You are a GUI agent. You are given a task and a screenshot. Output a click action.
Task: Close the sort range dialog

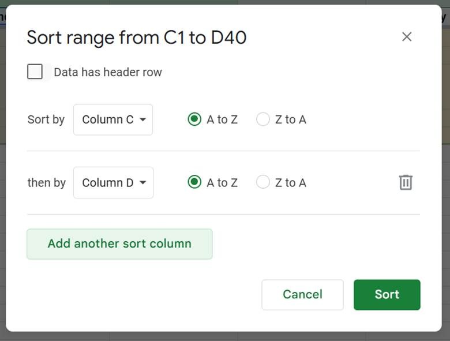(x=407, y=37)
